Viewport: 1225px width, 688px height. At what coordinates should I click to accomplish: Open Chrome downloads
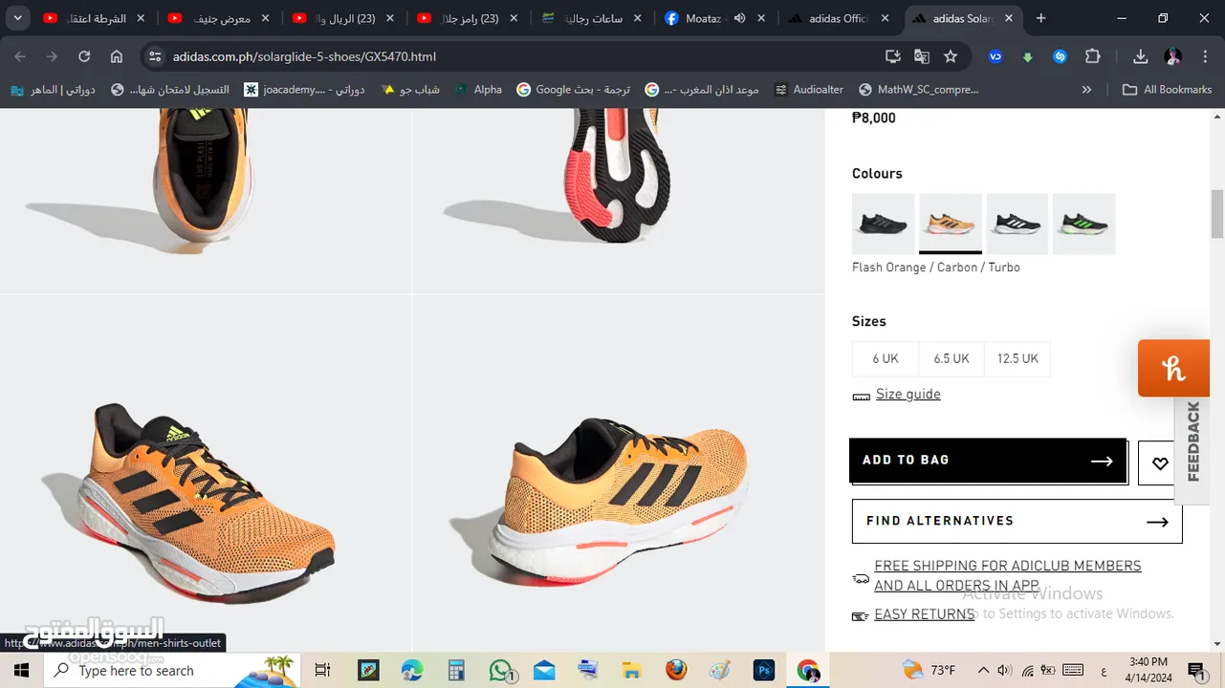[1141, 56]
